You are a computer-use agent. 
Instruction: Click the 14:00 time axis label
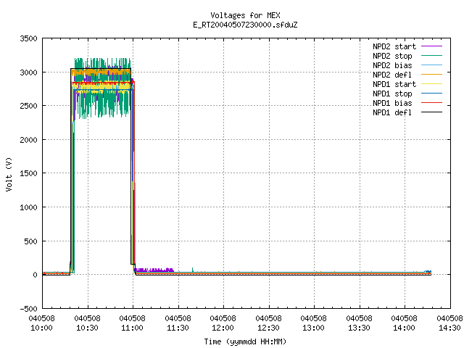404,328
